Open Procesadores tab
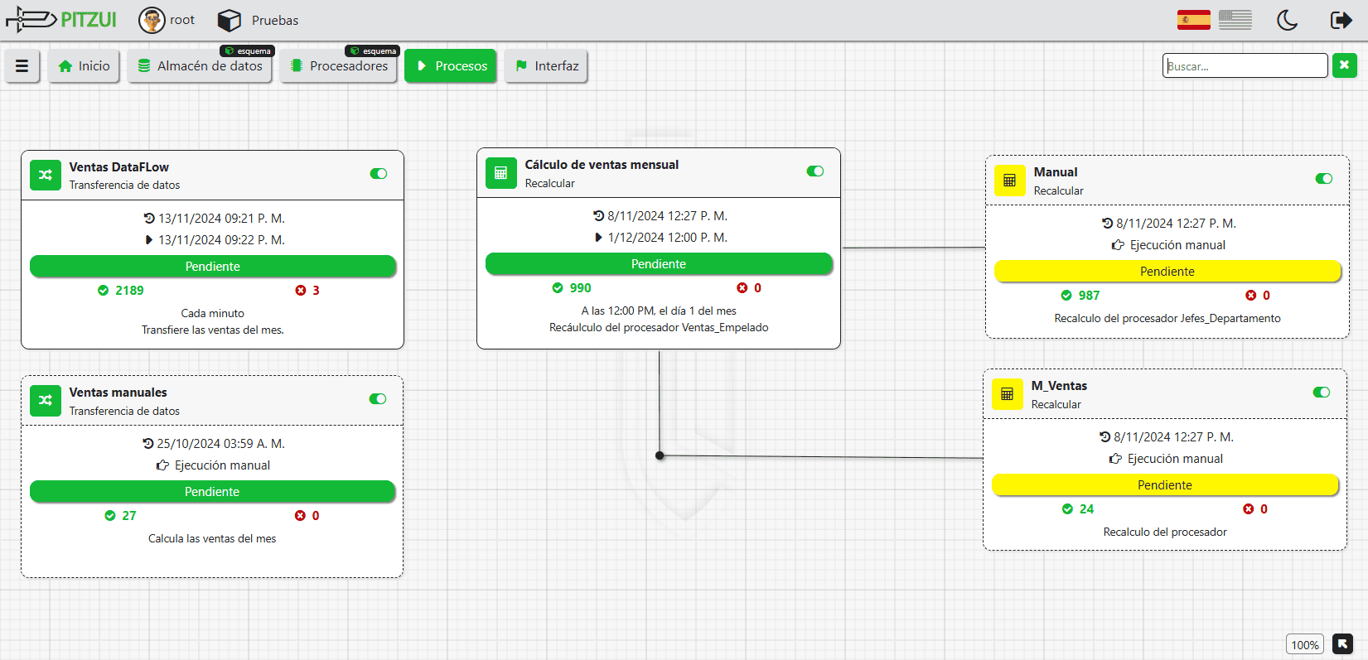Image resolution: width=1368 pixels, height=660 pixels. click(339, 65)
